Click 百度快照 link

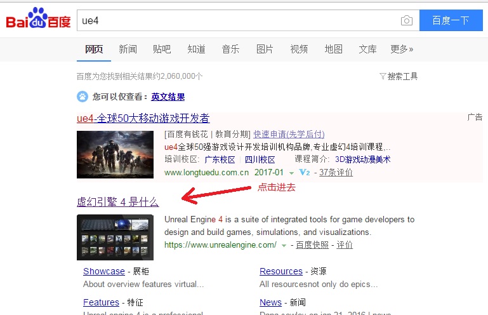click(x=312, y=245)
